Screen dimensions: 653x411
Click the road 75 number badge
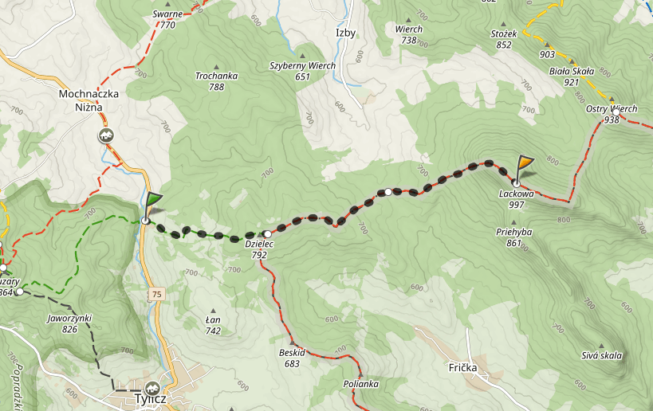(x=156, y=294)
